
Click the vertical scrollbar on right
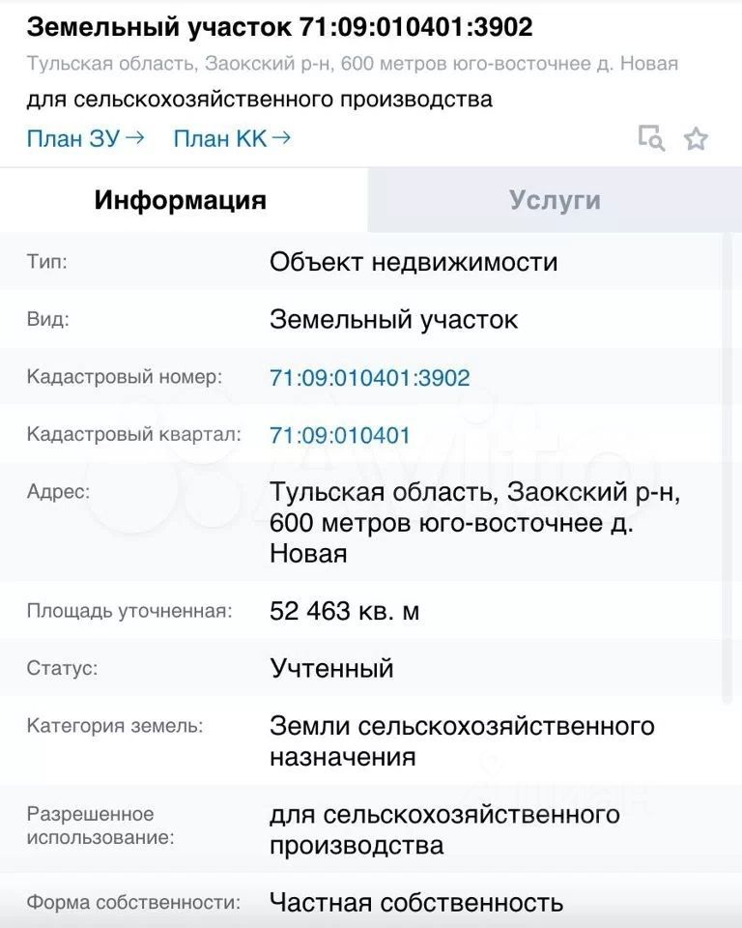(728, 468)
